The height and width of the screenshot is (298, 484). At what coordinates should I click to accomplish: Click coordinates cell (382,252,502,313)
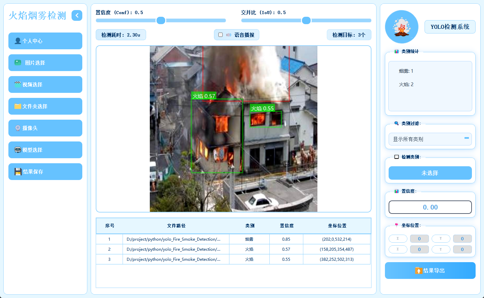pyautogui.click(x=337, y=259)
